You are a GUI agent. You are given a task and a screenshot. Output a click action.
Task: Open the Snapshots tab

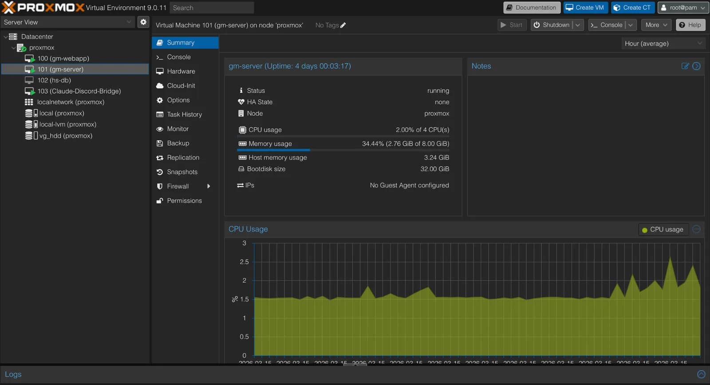point(185,172)
